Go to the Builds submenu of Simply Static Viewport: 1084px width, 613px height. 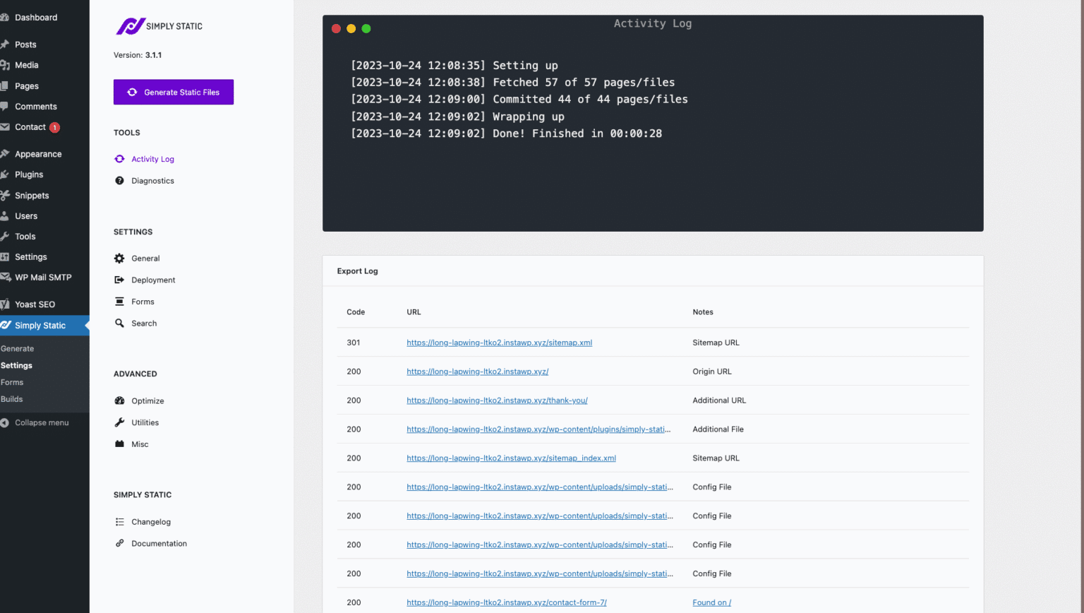tap(12, 398)
